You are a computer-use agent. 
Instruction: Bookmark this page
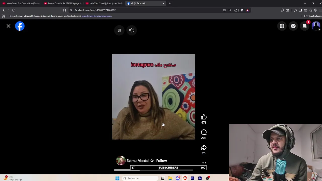coord(64,10)
